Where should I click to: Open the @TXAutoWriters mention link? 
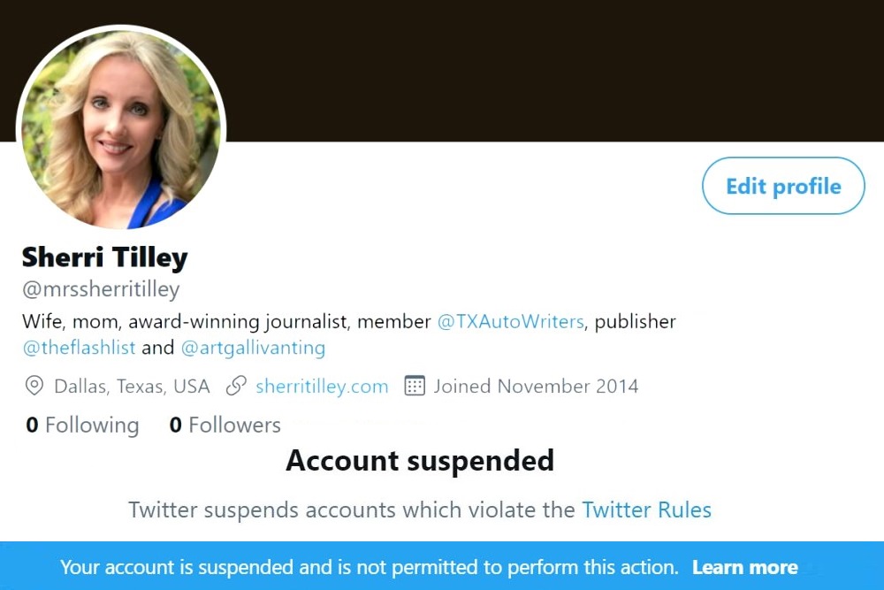coord(510,322)
